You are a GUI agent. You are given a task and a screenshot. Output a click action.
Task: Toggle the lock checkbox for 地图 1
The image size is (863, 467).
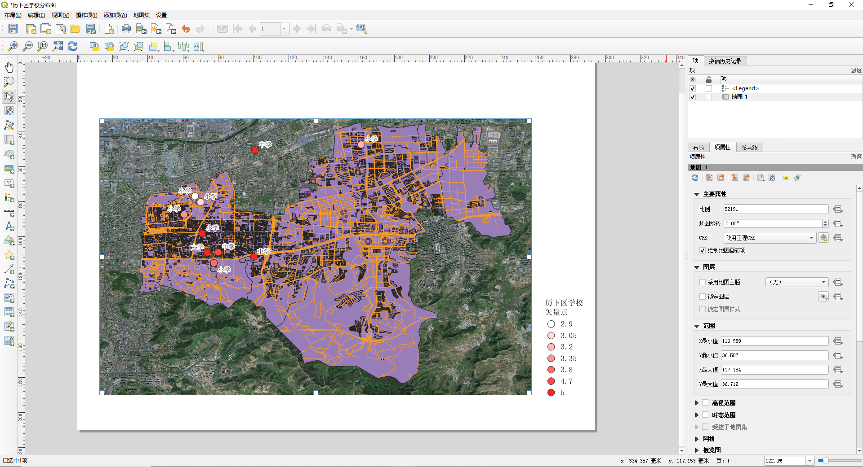point(709,97)
